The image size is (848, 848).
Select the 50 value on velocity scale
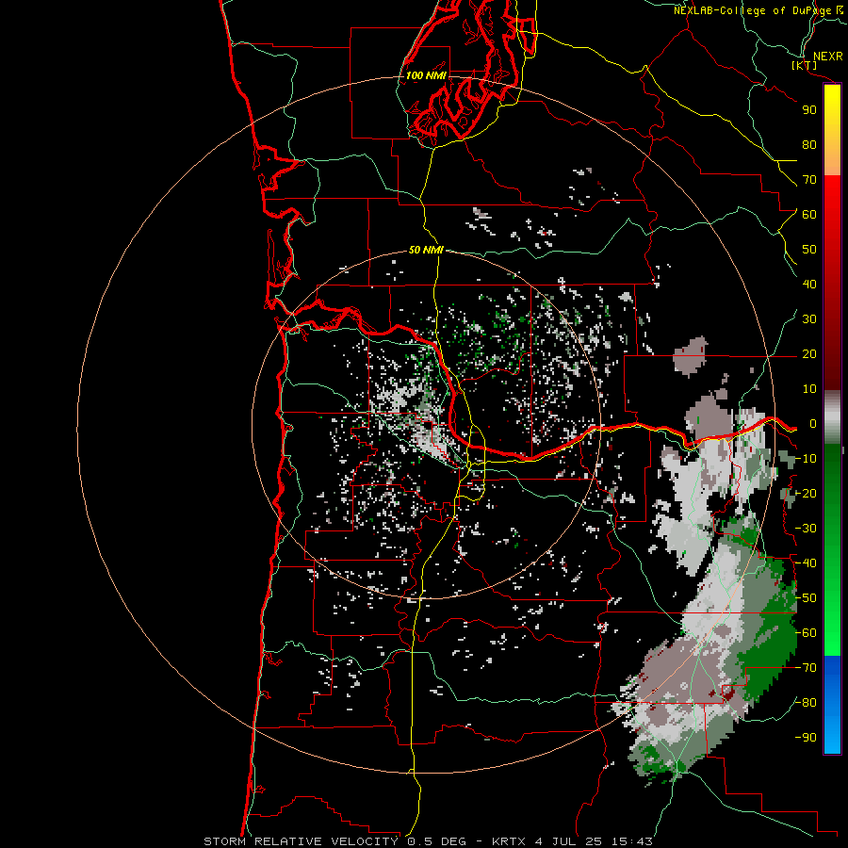[809, 250]
